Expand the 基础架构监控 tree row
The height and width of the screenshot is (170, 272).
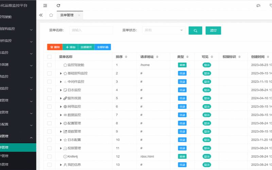[x=61, y=73]
